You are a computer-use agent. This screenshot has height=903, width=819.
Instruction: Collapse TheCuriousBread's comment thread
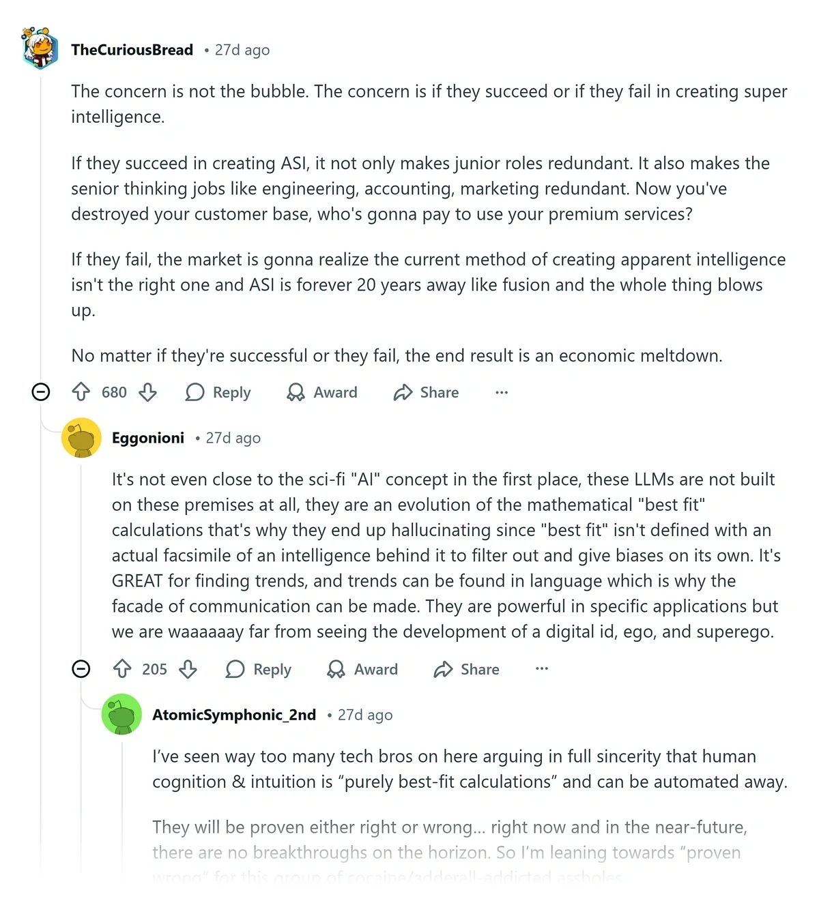pos(41,392)
